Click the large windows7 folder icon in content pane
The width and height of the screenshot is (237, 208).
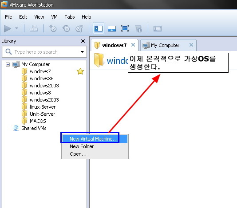pyautogui.click(x=99, y=60)
